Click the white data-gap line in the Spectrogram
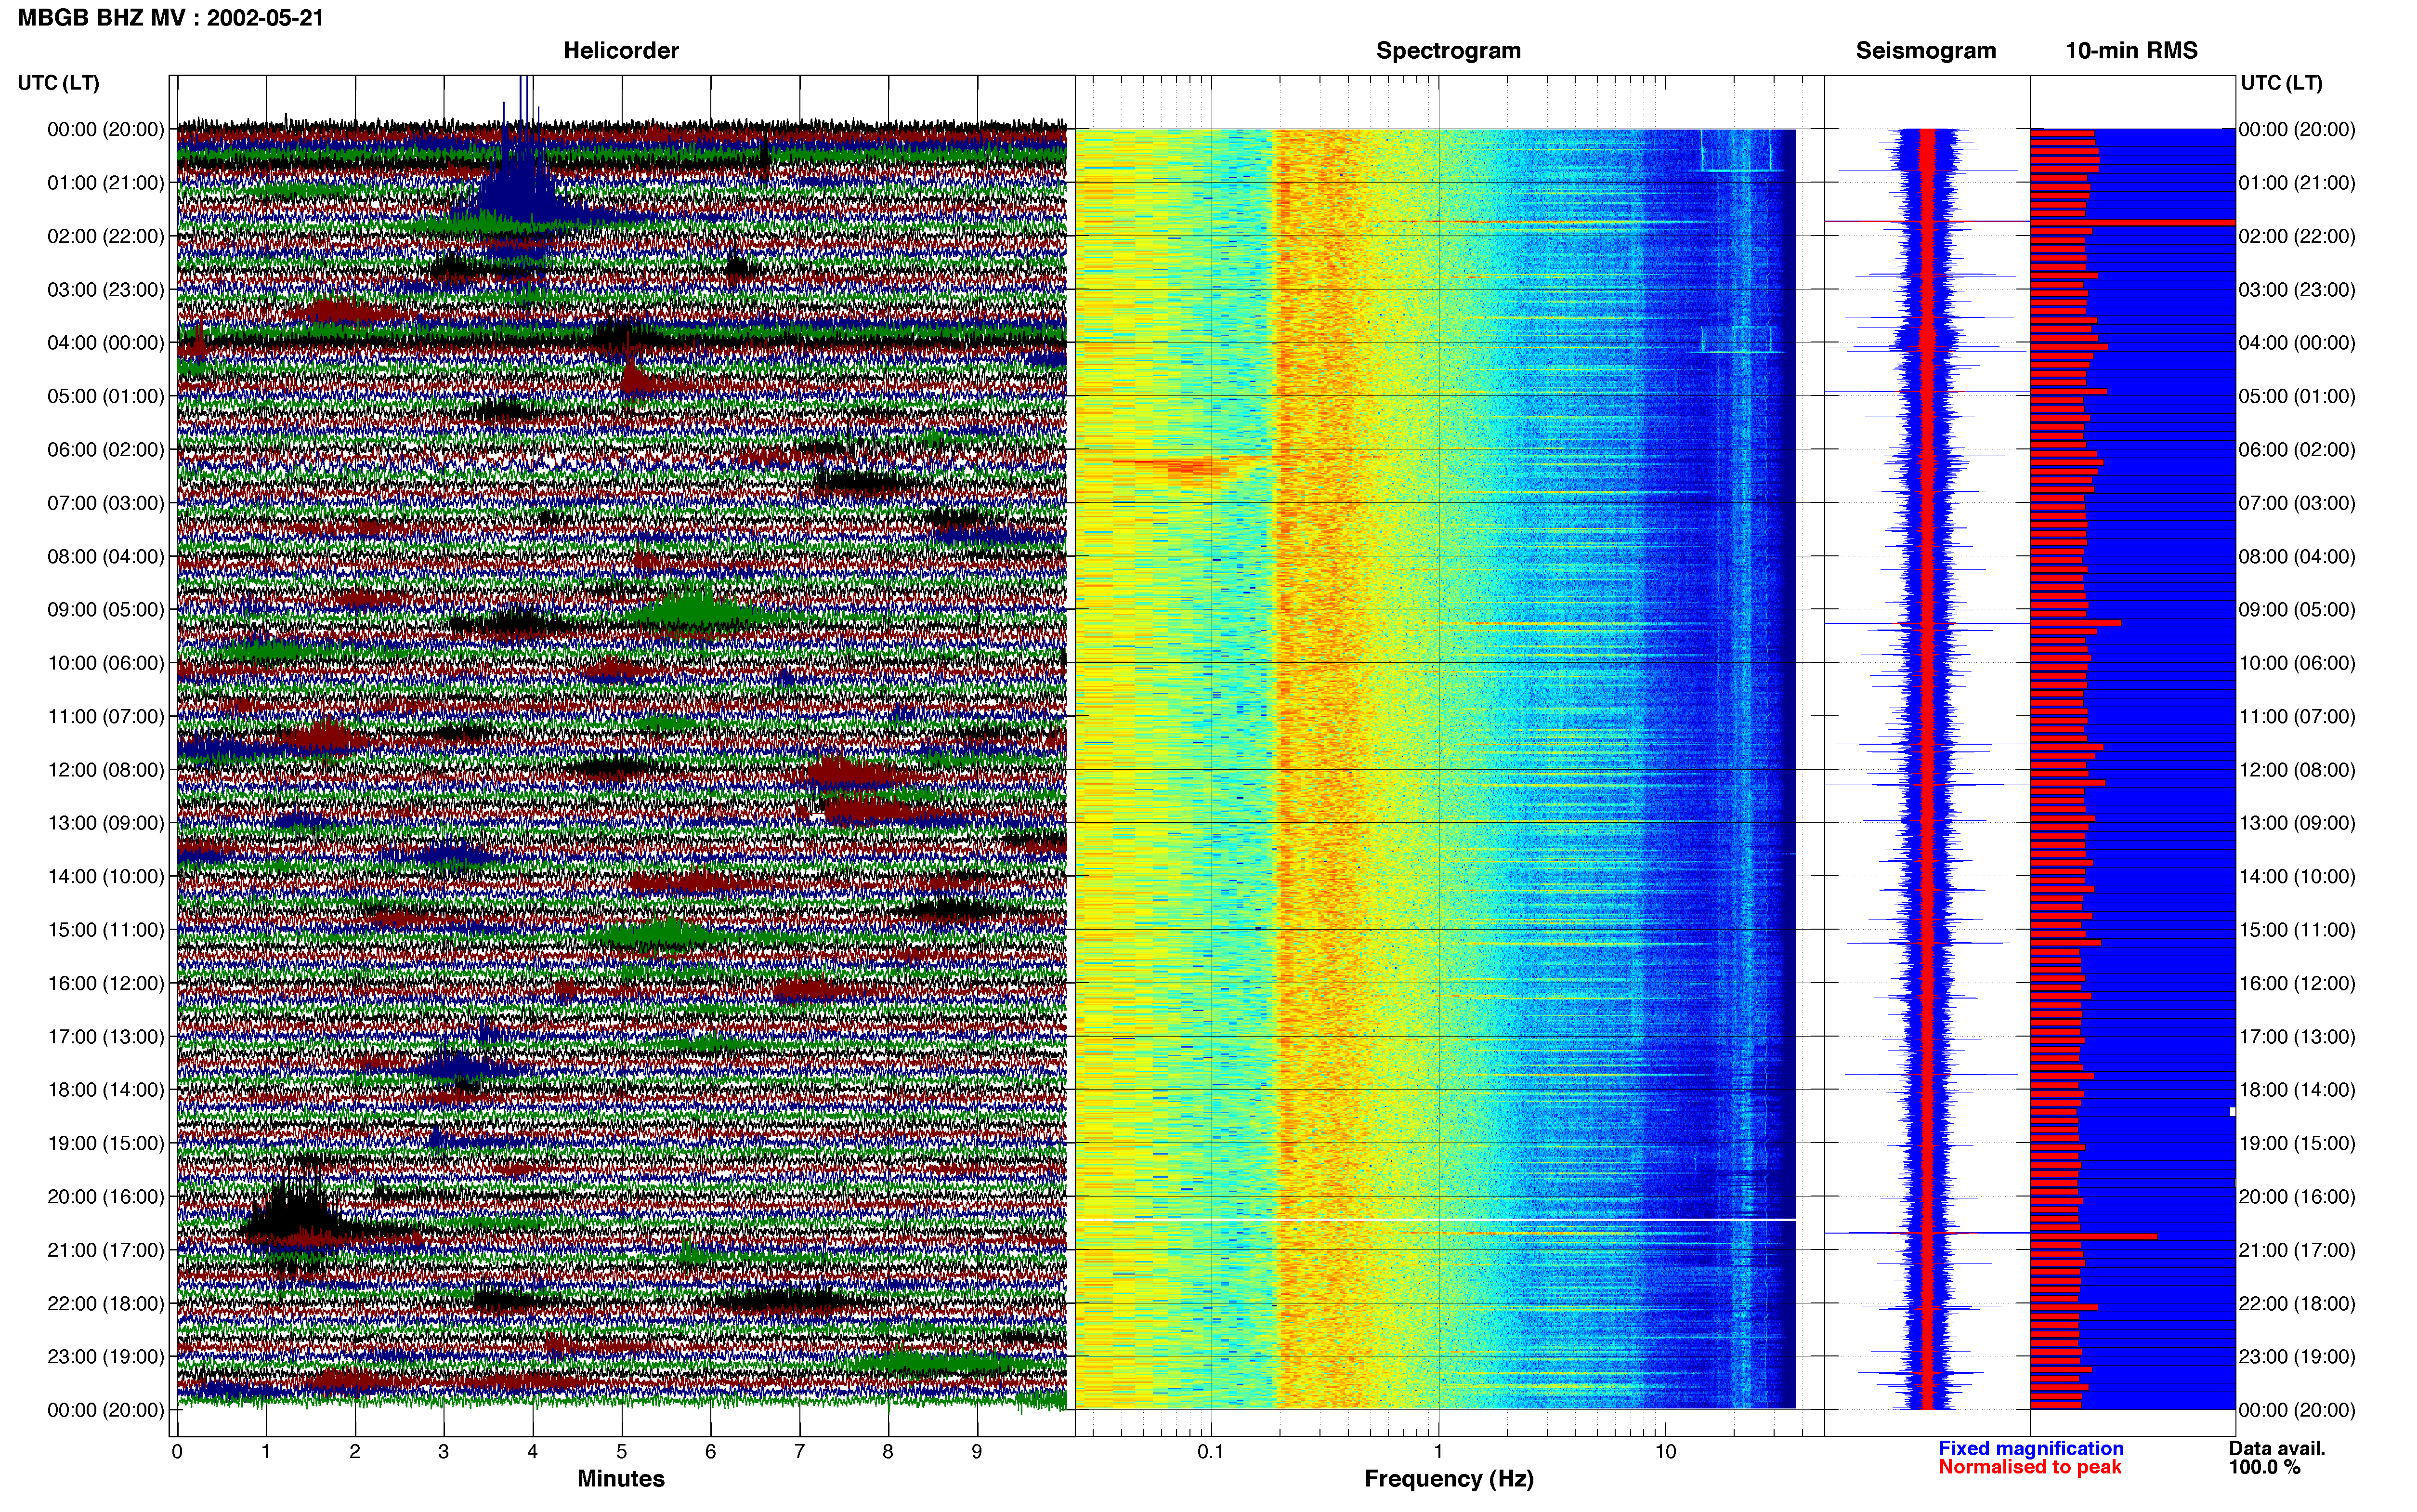This screenshot has width=2417, height=1512. coord(1436,1220)
